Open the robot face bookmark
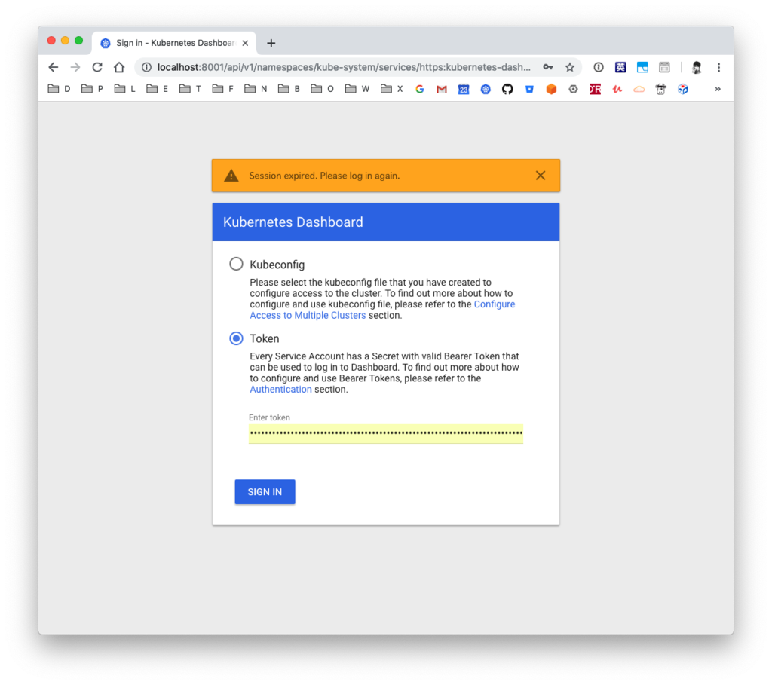Viewport: 772px width, 685px height. pyautogui.click(x=660, y=89)
